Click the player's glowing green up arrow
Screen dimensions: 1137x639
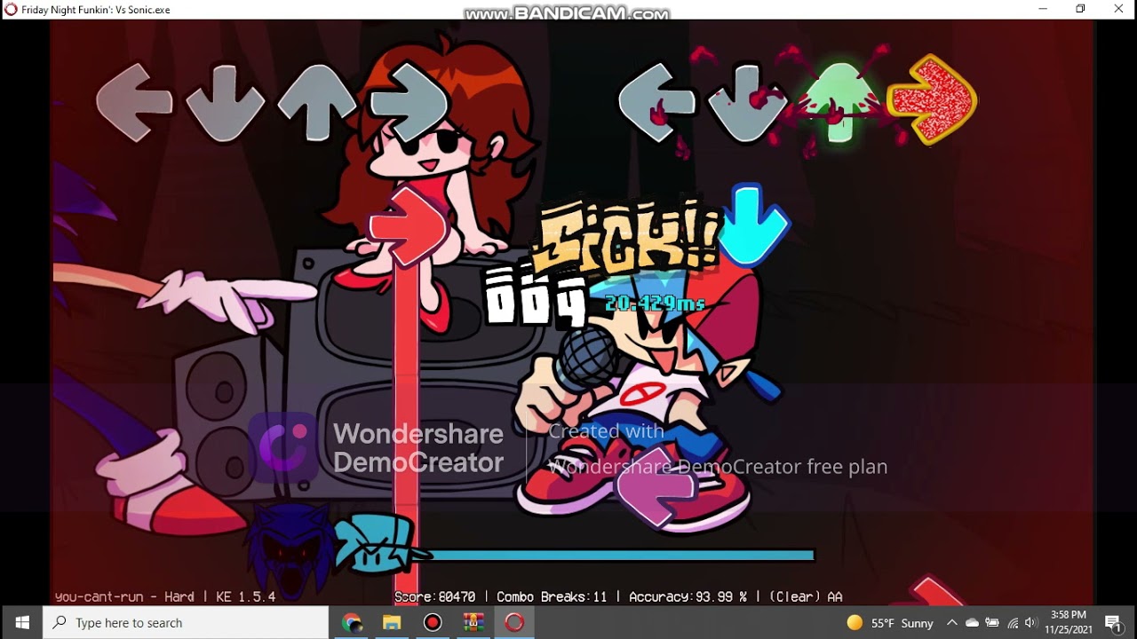839,102
